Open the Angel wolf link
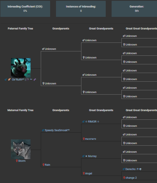Screen dimensions: 157x183 88,174
